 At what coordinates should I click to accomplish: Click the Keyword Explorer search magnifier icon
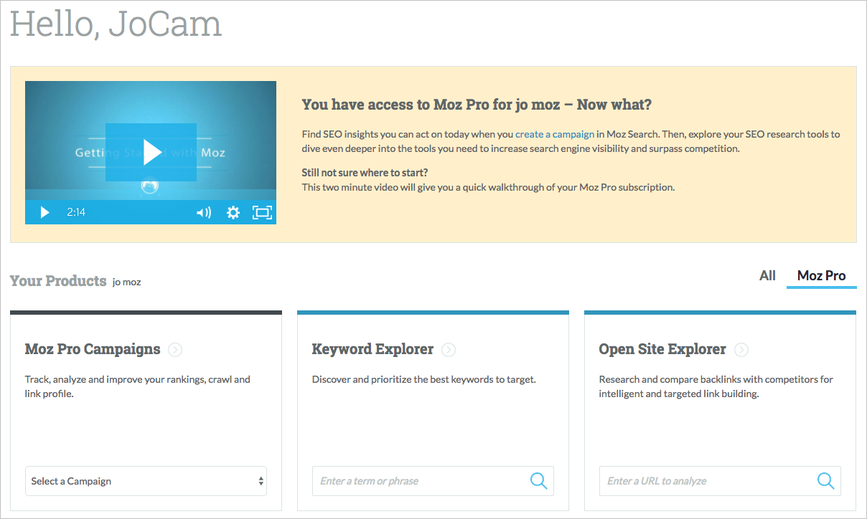tap(539, 481)
